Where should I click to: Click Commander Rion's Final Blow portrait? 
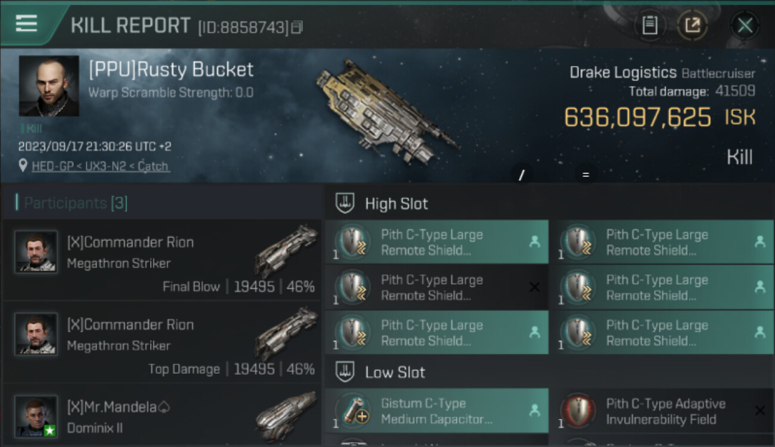tap(36, 252)
